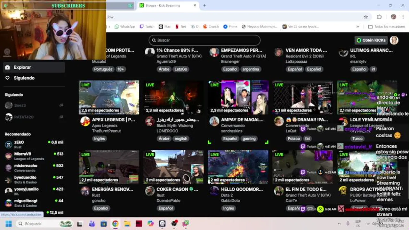409x230 pixels.
Task: Open recommended channel zEkO
Action: pyautogui.click(x=34, y=144)
